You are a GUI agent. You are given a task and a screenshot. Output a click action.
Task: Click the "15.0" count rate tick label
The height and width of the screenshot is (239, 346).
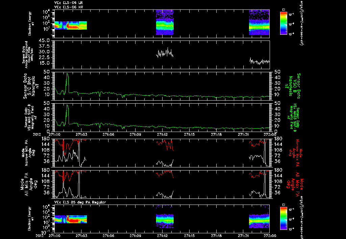click(45, 63)
